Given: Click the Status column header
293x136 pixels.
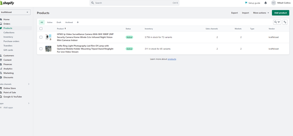Looking at the screenshot, I should tap(128, 29).
